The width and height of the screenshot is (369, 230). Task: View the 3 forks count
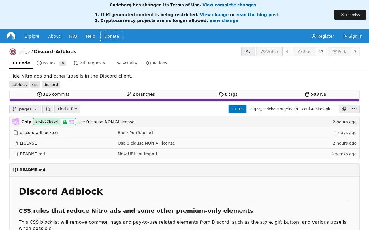point(355,52)
